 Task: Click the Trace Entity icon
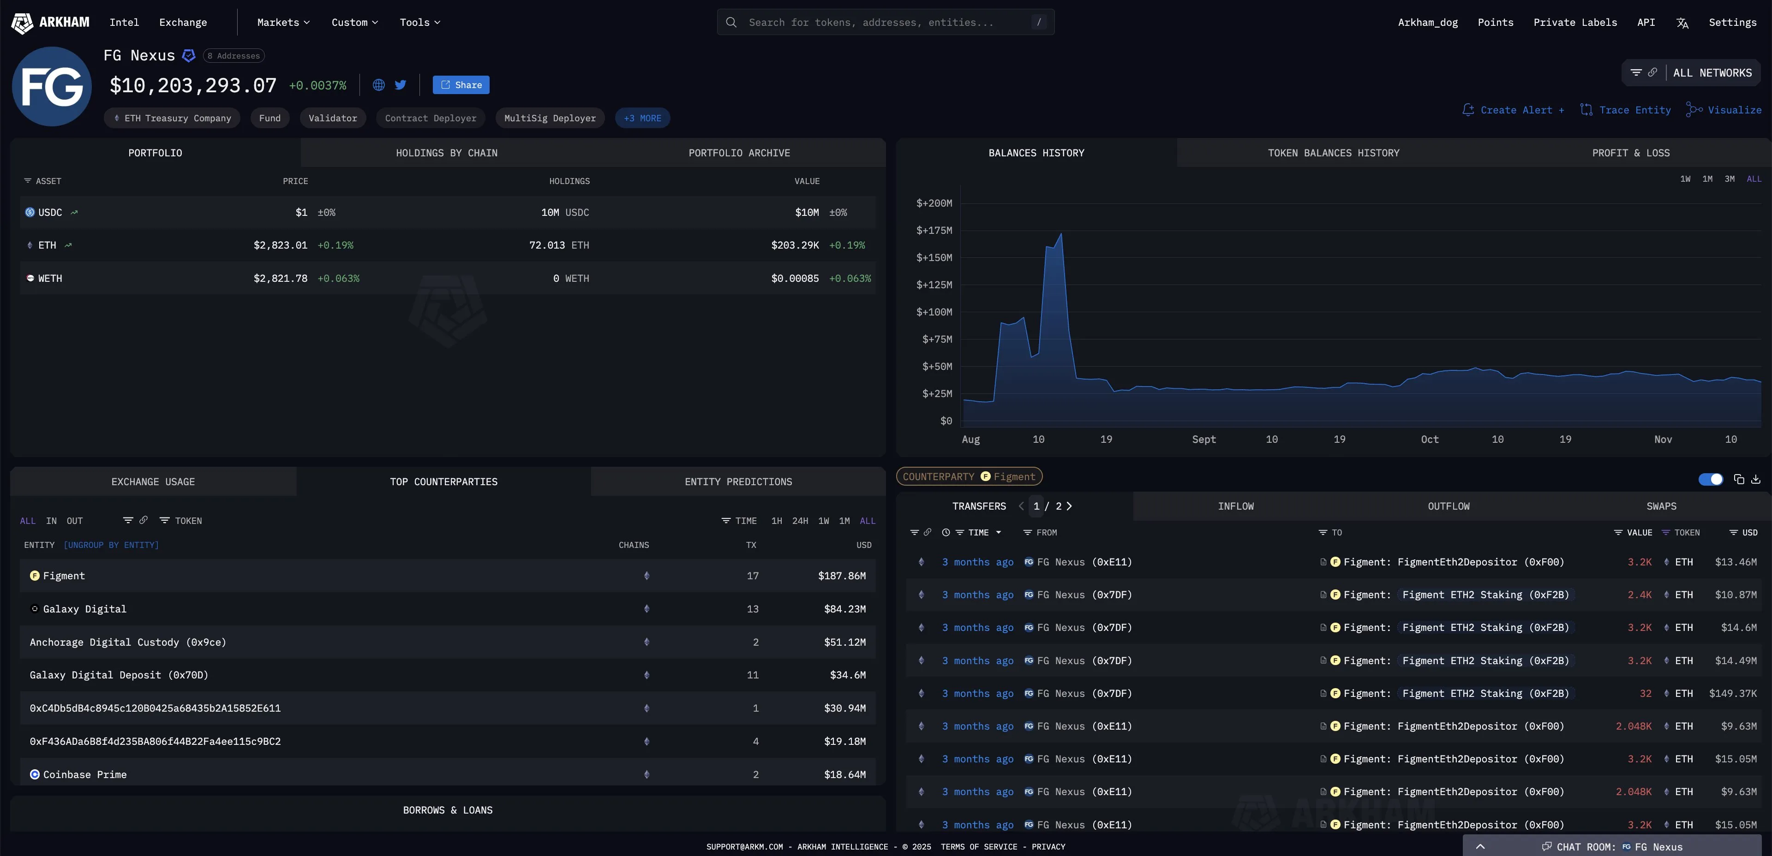1586,110
